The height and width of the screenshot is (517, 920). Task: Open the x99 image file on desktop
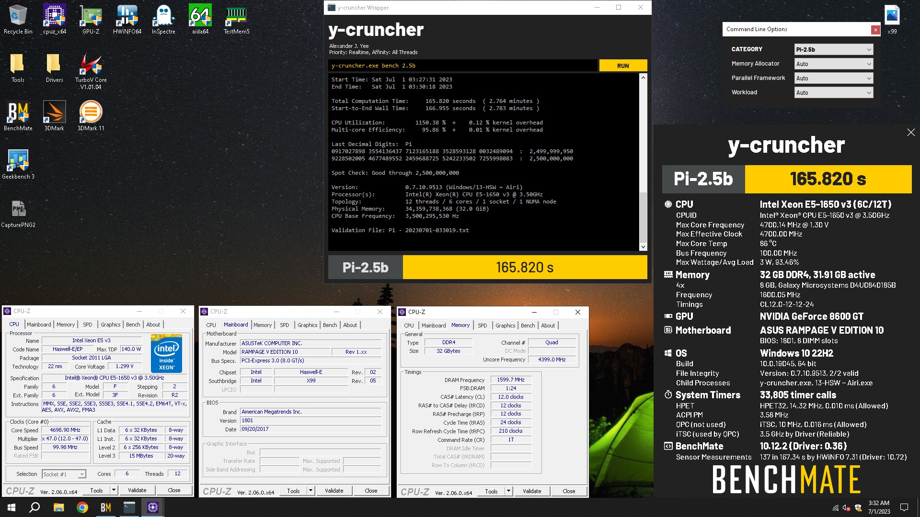point(892,19)
